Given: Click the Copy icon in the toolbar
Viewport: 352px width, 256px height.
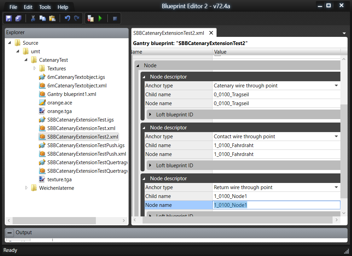Looking at the screenshot, I should point(43,18).
